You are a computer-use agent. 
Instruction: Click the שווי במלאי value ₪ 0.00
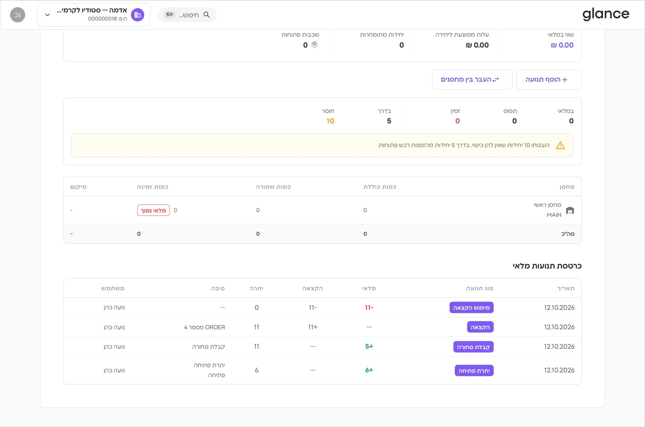(562, 45)
